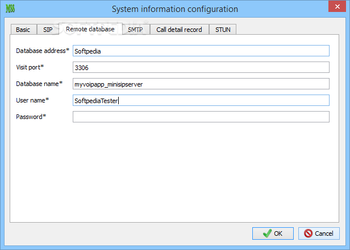
Task: Open the Call detail record tab
Action: [x=179, y=30]
